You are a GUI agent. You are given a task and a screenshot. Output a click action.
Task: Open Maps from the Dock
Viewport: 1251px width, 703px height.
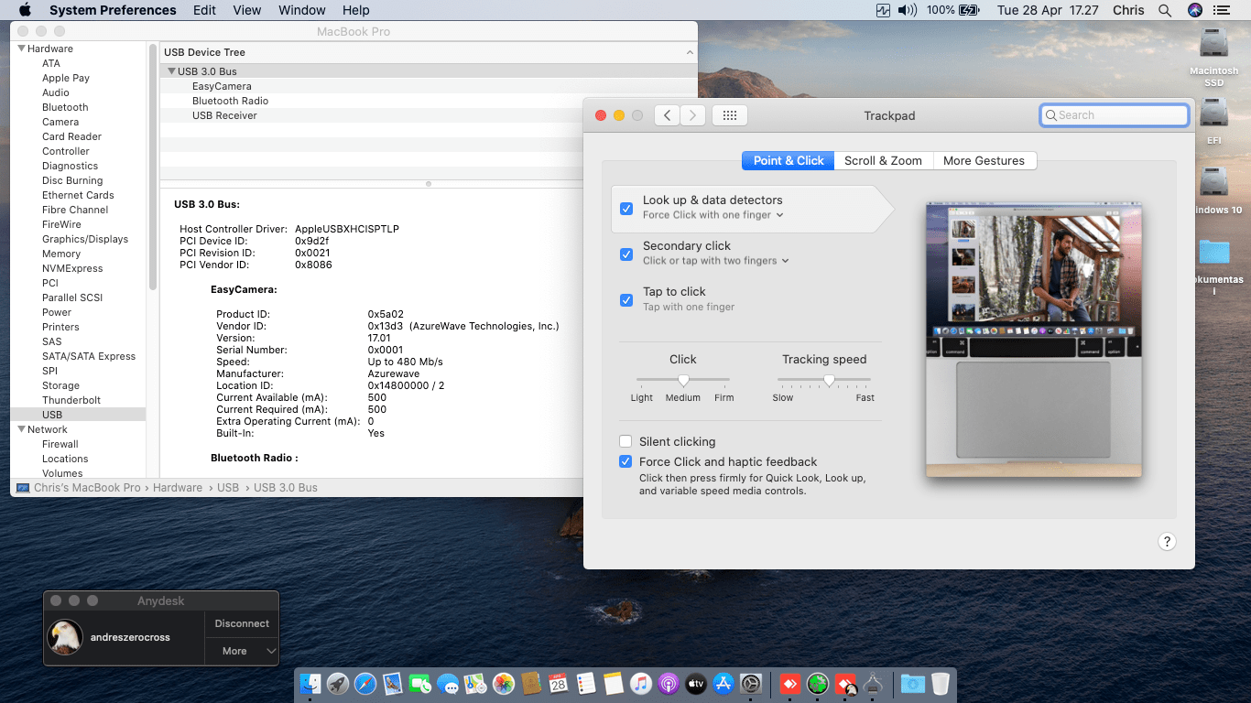click(475, 683)
